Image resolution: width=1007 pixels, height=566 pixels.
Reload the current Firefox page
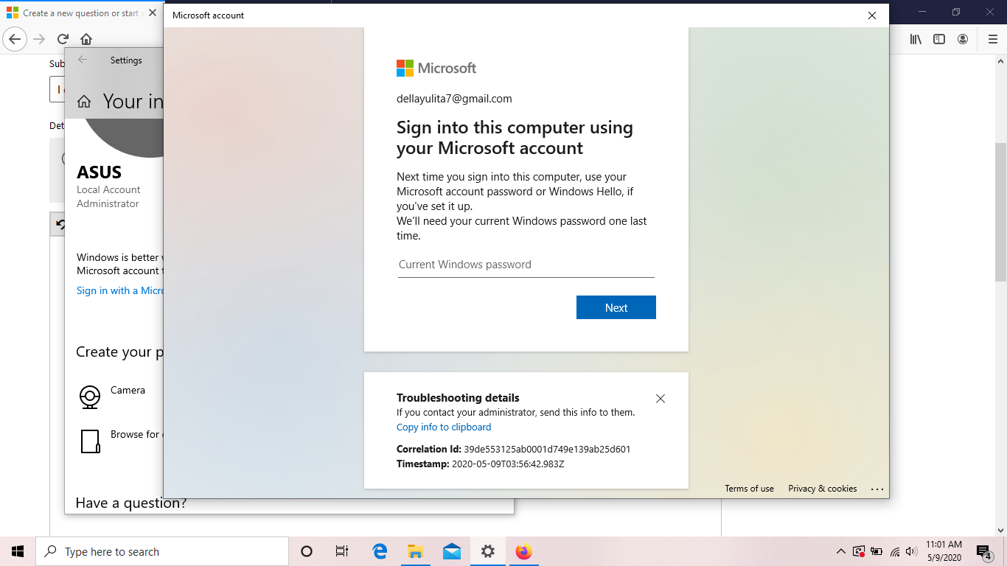click(63, 39)
